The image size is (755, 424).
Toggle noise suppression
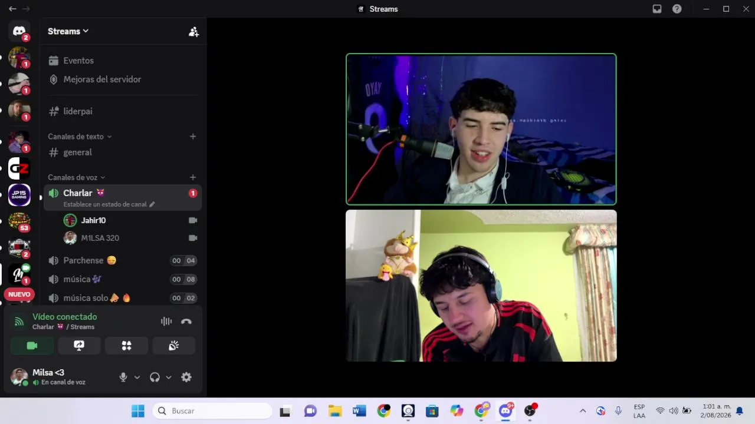166,322
